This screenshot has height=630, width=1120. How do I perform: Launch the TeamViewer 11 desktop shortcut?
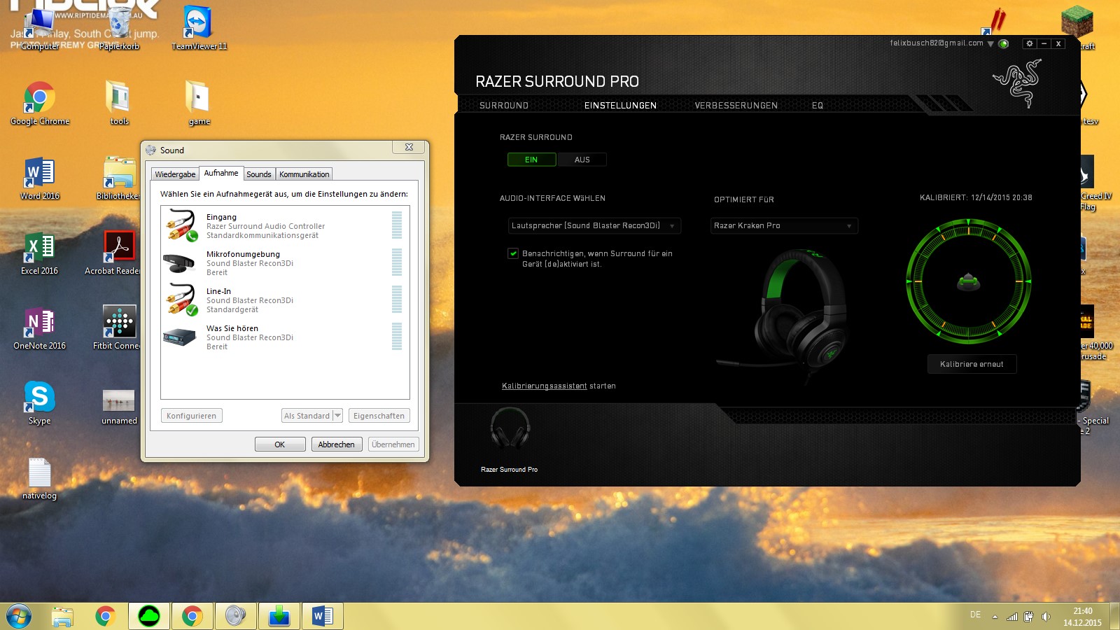[199, 29]
